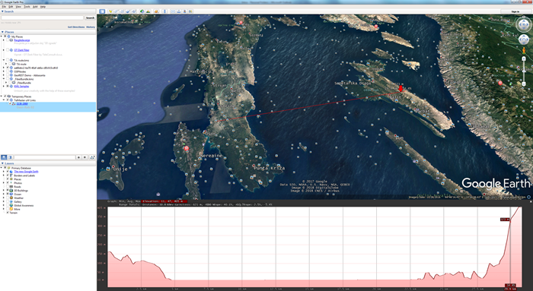The height and width of the screenshot is (291, 533).
Task: Click the North-up N button on compass ring
Action: (x=524, y=17)
